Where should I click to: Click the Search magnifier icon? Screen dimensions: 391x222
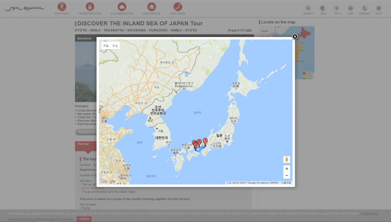(x=308, y=9)
